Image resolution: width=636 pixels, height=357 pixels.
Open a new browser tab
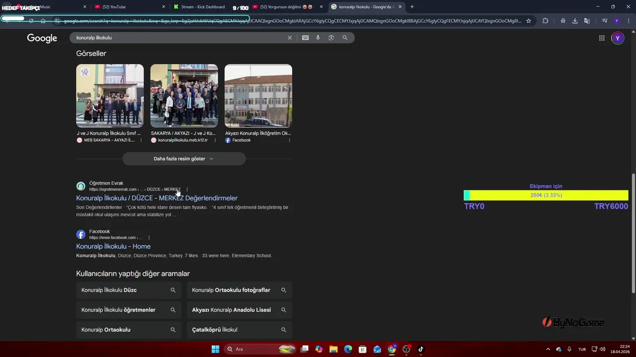(412, 7)
